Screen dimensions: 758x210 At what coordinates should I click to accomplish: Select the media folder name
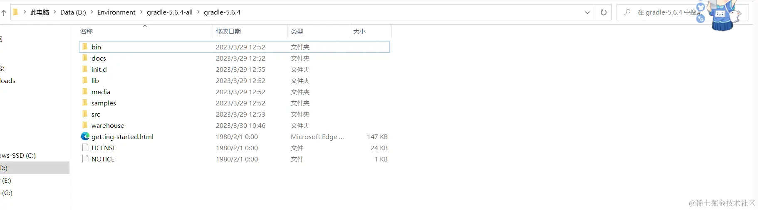tap(101, 92)
